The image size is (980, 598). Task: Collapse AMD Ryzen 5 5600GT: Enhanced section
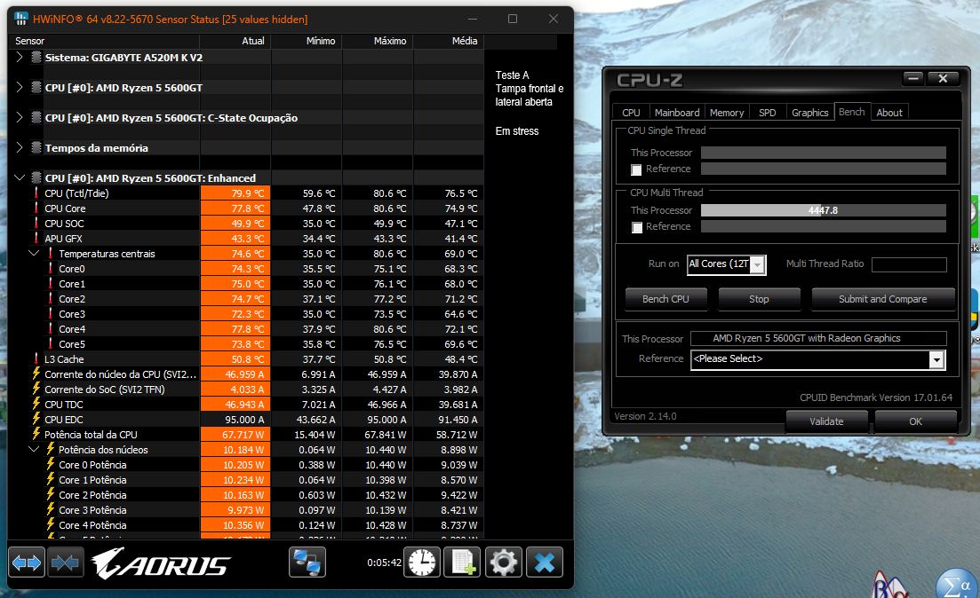20,178
